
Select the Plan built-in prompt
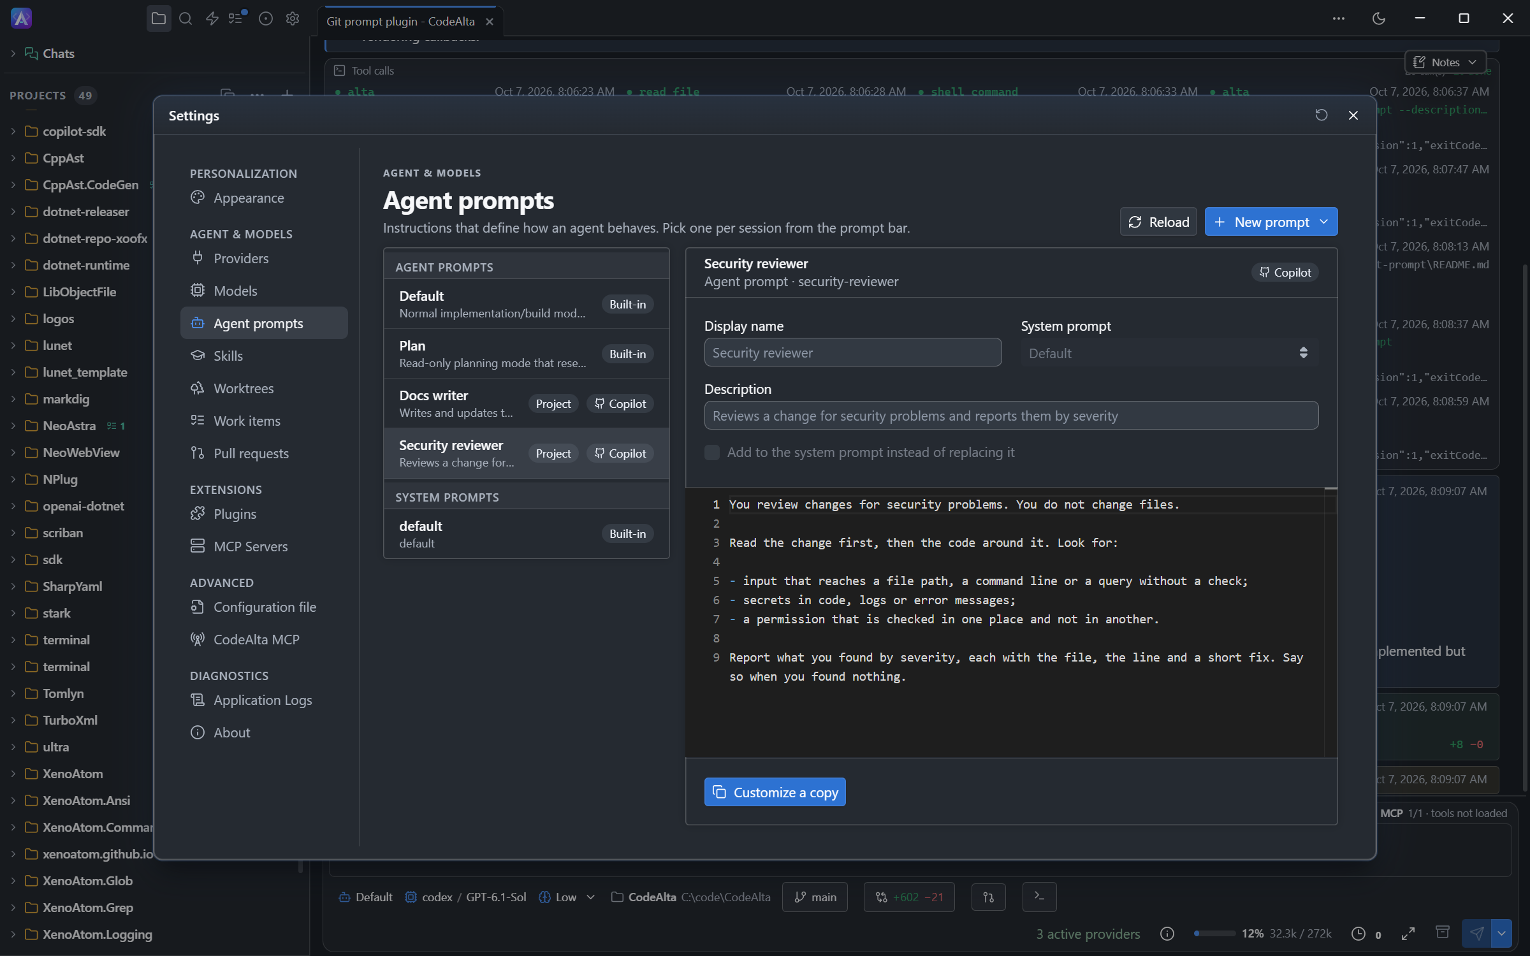(526, 354)
